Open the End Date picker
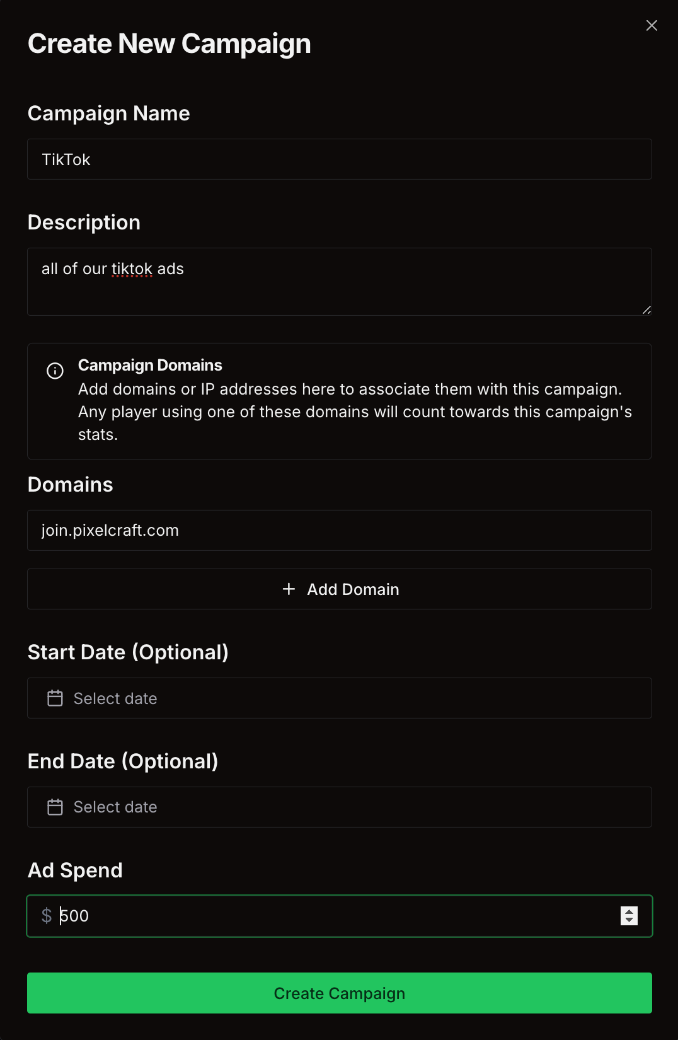This screenshot has height=1040, width=678. [339, 807]
